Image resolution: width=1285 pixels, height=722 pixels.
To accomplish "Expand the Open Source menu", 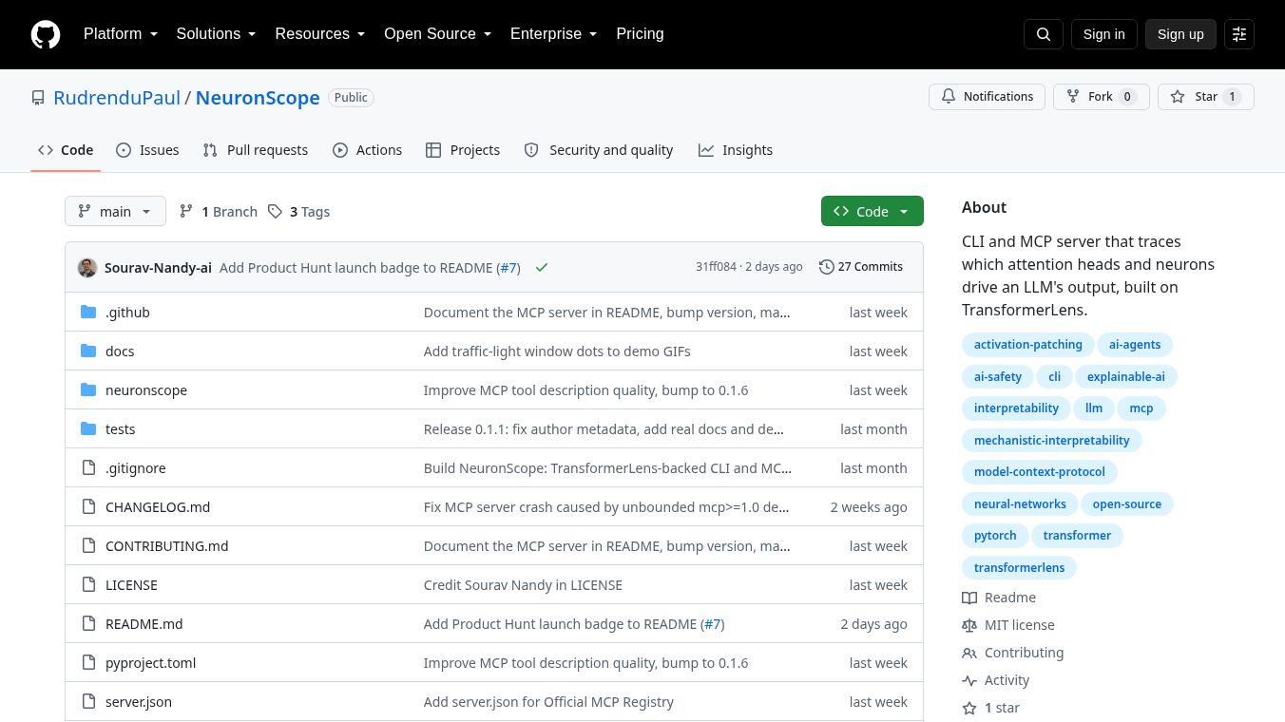I will [x=437, y=33].
